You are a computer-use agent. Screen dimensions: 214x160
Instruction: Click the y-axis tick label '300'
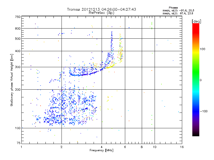tap(18, 67)
